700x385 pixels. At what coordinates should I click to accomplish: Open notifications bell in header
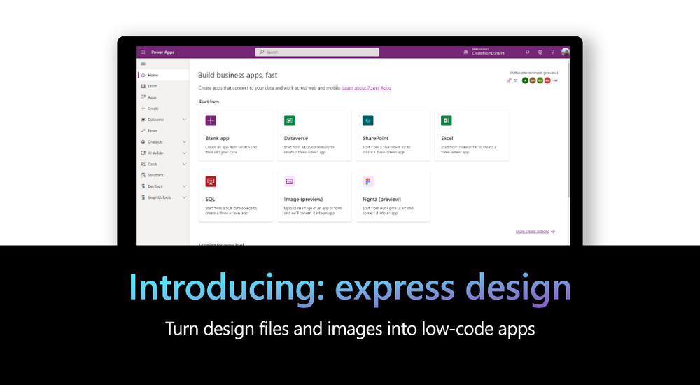click(x=527, y=52)
